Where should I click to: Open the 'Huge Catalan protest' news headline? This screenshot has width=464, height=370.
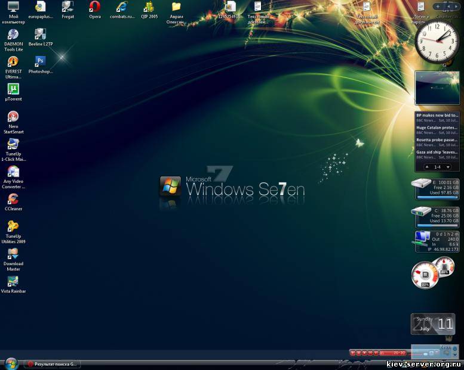pyautogui.click(x=437, y=128)
